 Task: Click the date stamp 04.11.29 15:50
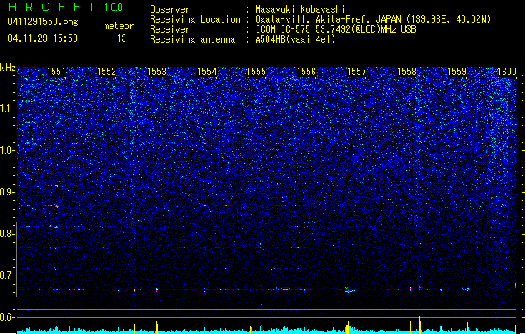click(x=43, y=38)
